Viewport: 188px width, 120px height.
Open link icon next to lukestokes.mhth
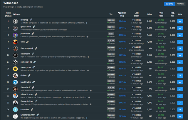pyautogui.click(x=38, y=115)
